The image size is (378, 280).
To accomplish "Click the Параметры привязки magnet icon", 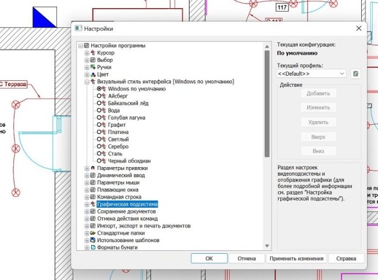I will click(93, 168).
